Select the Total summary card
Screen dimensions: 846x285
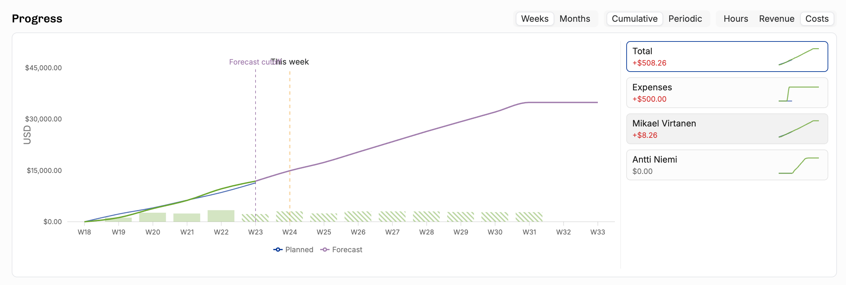(x=727, y=57)
